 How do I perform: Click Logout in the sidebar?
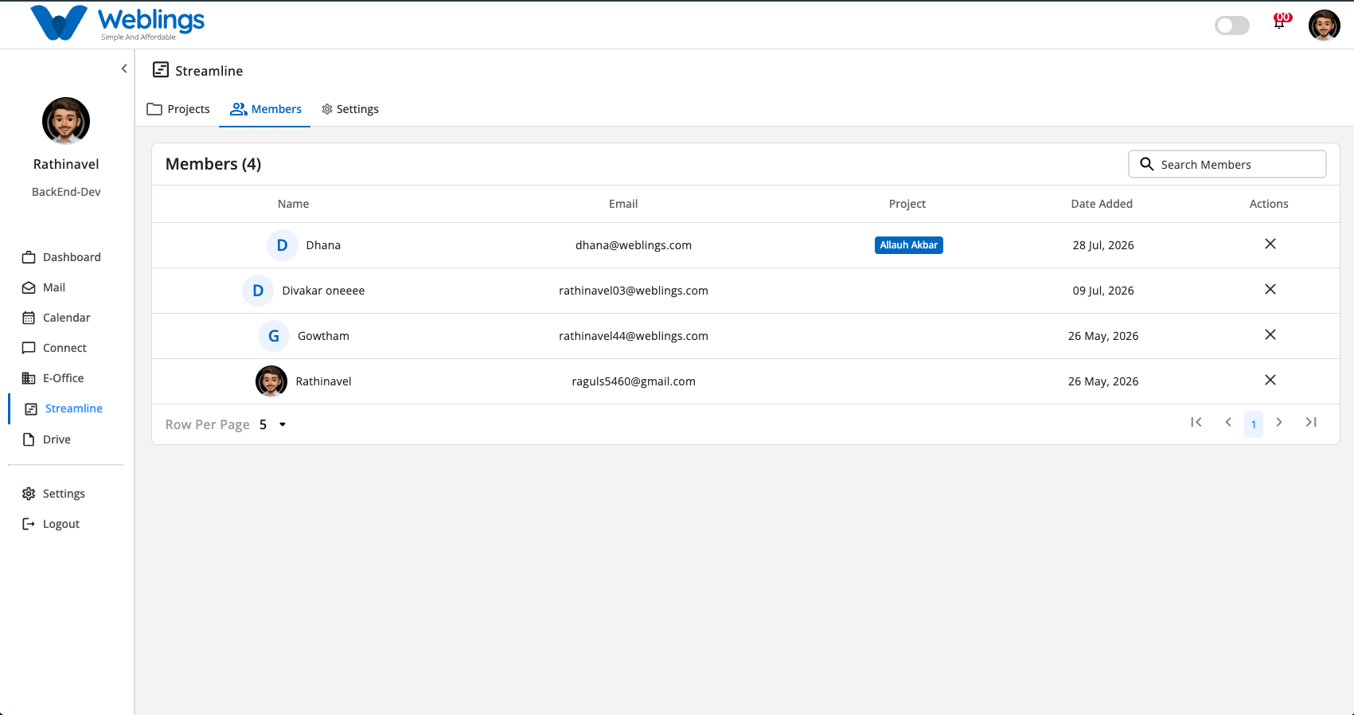point(51,524)
